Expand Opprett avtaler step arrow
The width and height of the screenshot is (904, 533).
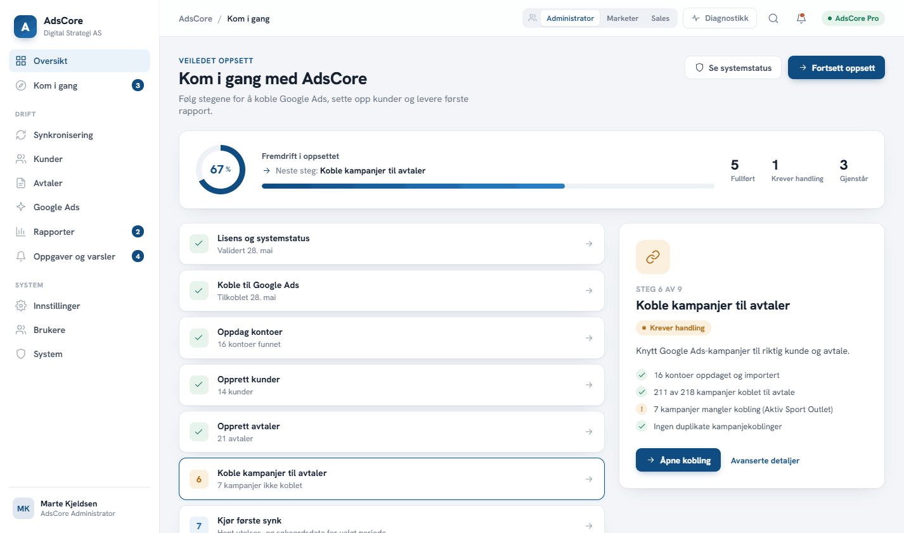589,432
